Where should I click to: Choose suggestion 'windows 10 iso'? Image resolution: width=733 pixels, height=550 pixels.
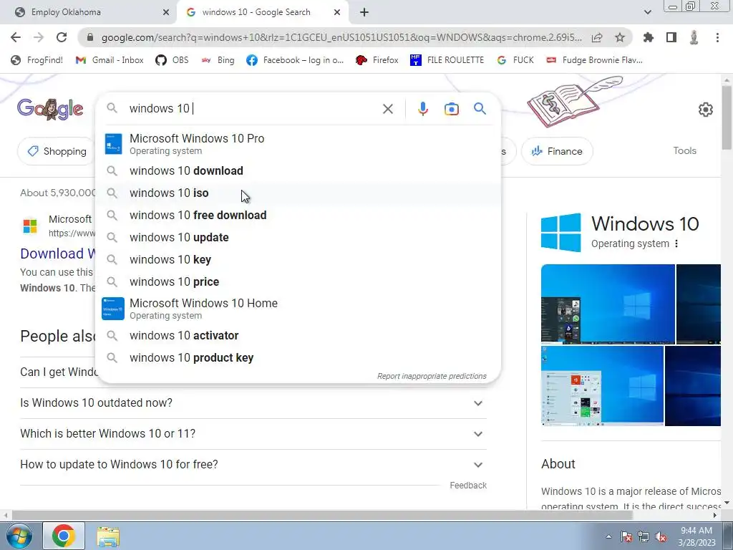298,193
